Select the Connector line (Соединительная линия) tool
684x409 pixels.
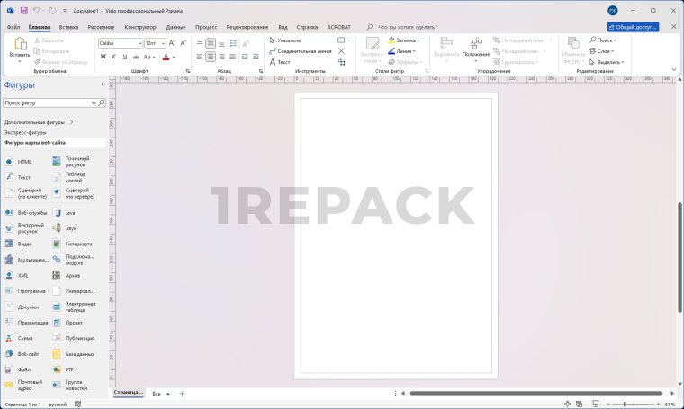click(x=299, y=51)
